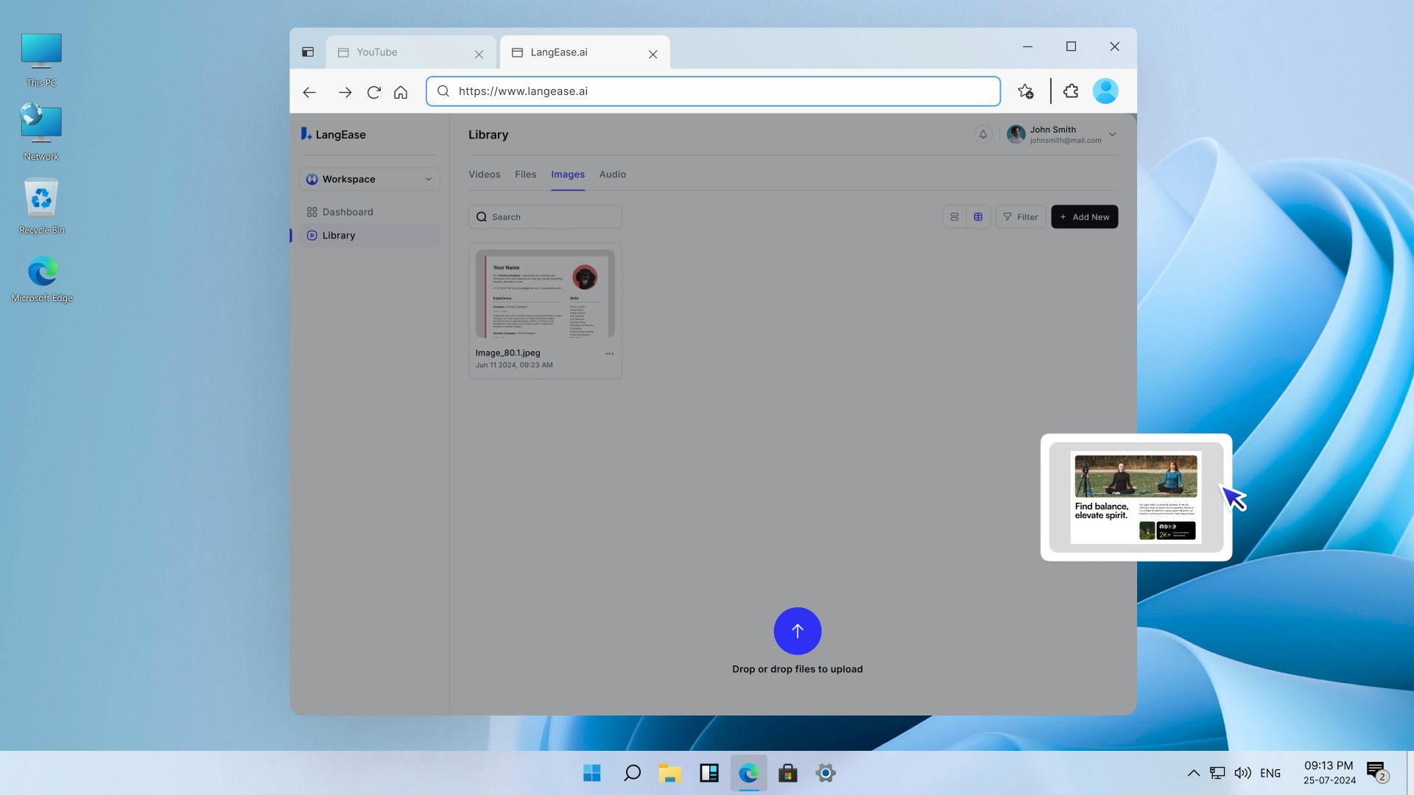1414x795 pixels.
Task: Switch to grid view layout
Action: [x=978, y=217]
